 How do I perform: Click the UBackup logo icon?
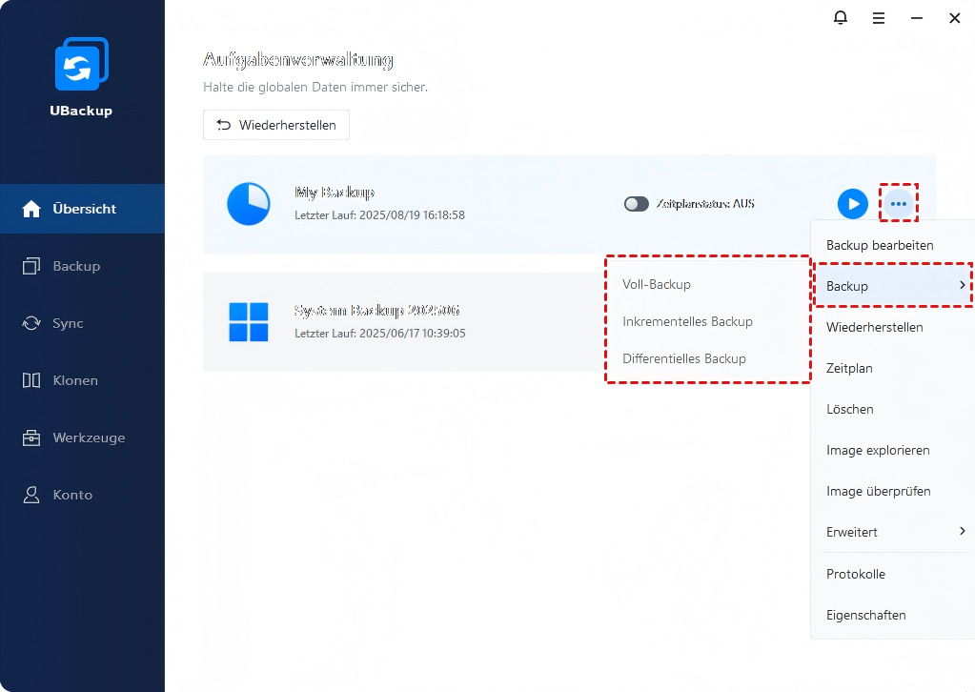tap(81, 66)
